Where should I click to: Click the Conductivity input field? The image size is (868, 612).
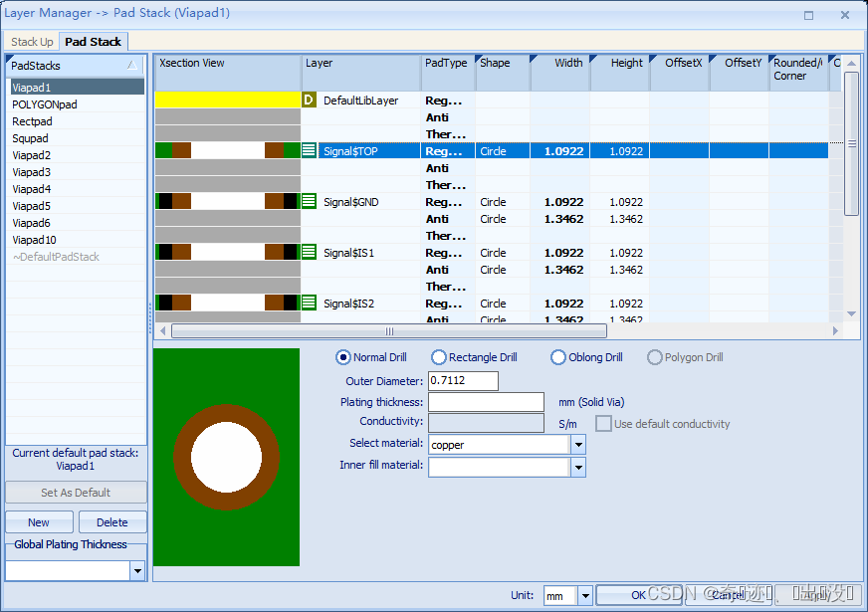click(x=486, y=423)
